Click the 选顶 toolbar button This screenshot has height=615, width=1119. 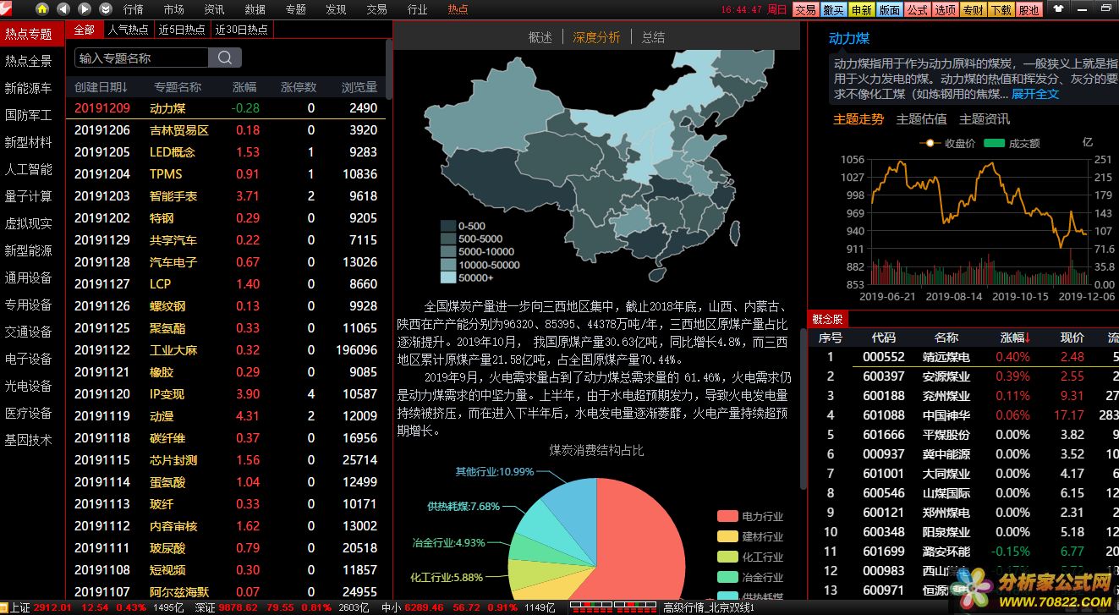click(945, 9)
